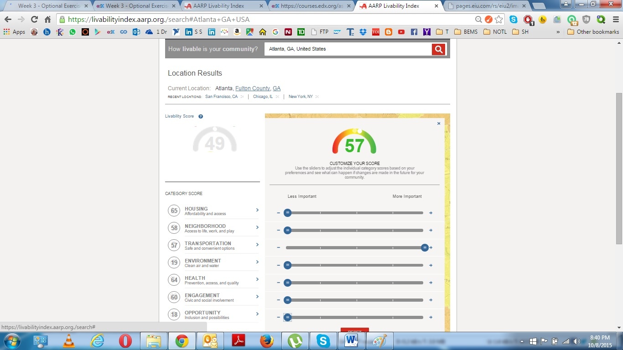Image resolution: width=623 pixels, height=350 pixels.
Task: Go to browser home page
Action: pyautogui.click(x=47, y=20)
